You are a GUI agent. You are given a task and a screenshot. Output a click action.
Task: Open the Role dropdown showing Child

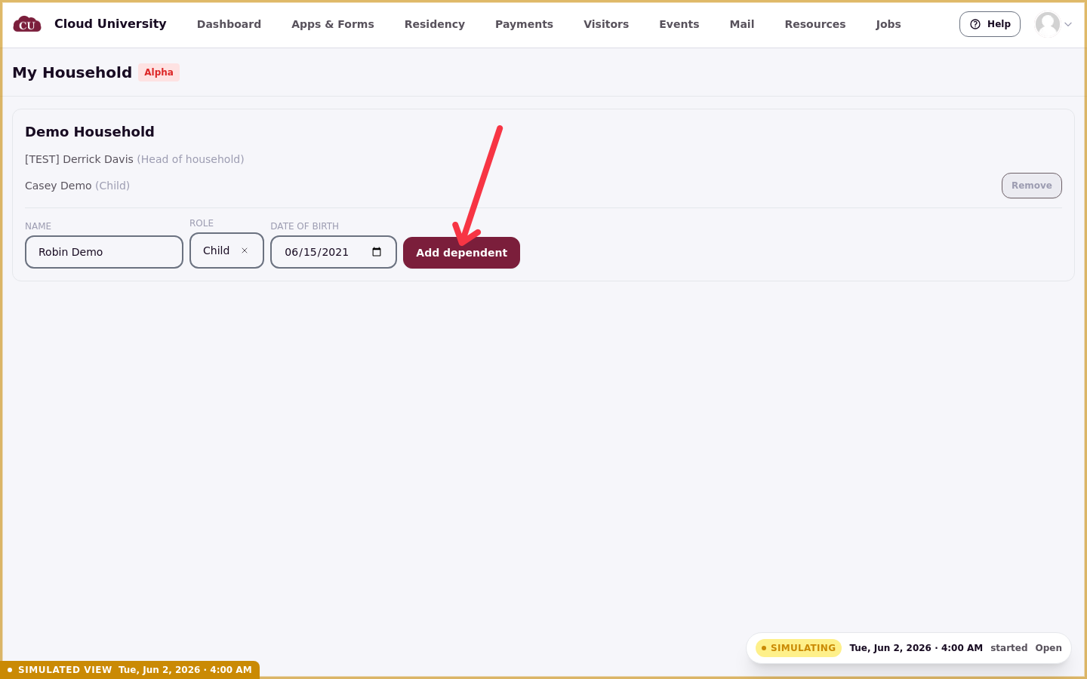point(226,250)
